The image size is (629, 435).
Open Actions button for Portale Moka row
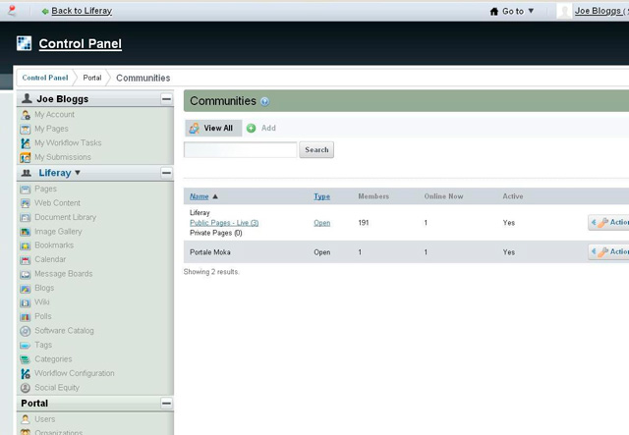[609, 251]
